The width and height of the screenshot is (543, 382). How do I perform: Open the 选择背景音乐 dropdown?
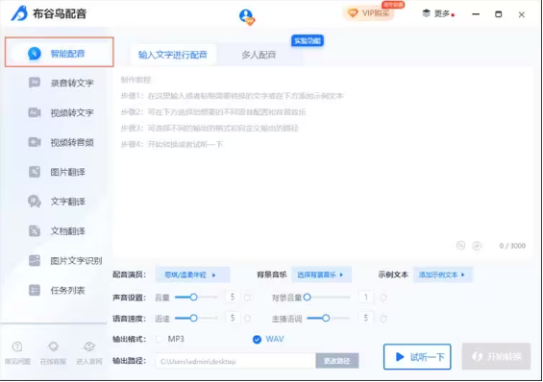point(321,275)
